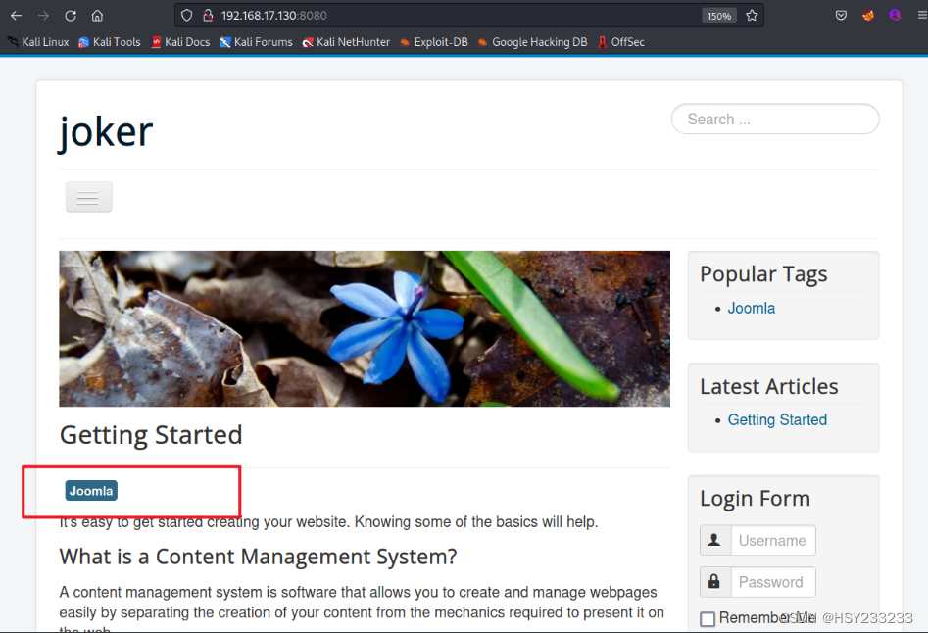Go back with the browser back arrow
Screen dimensions: 928x633
click(16, 16)
